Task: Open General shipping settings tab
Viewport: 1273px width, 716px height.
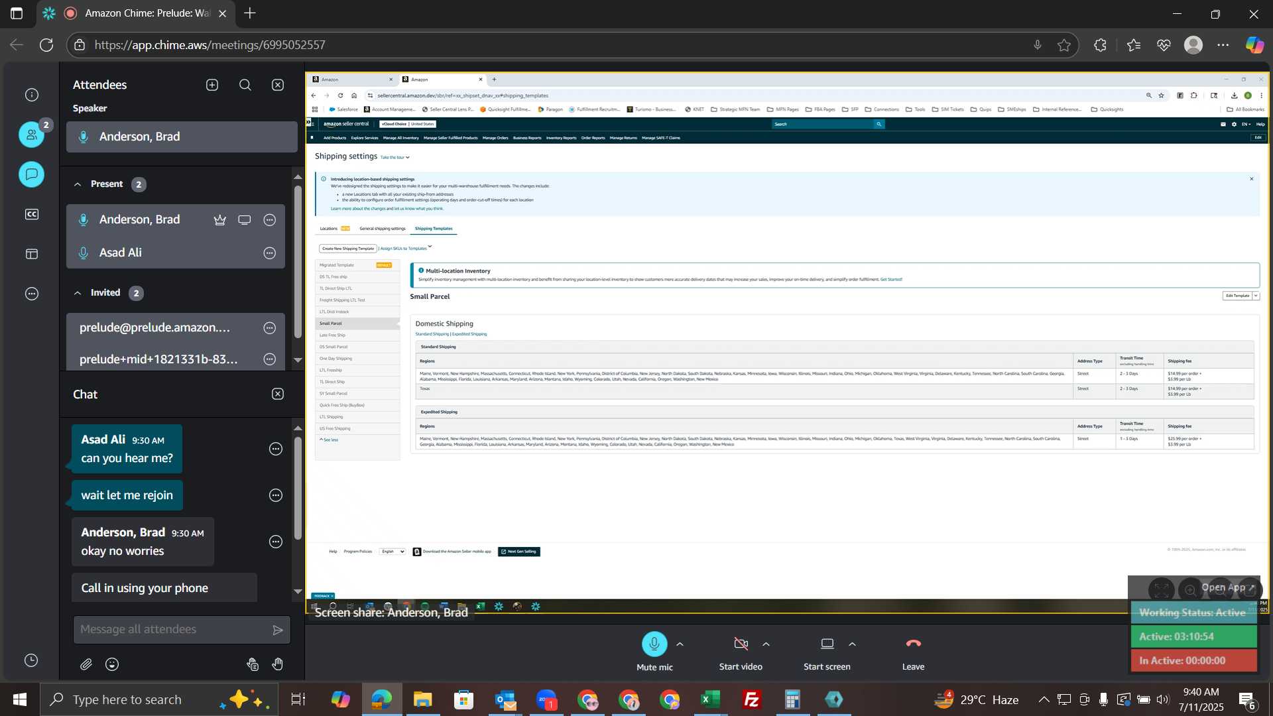Action: point(383,229)
